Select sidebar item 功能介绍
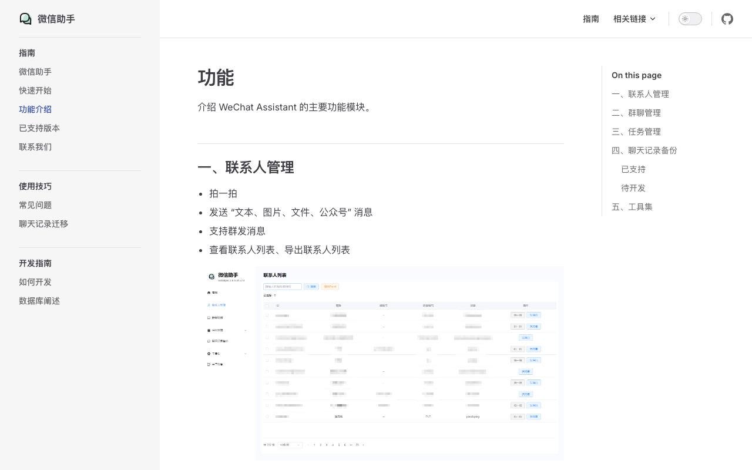752x470 pixels. pyautogui.click(x=35, y=109)
